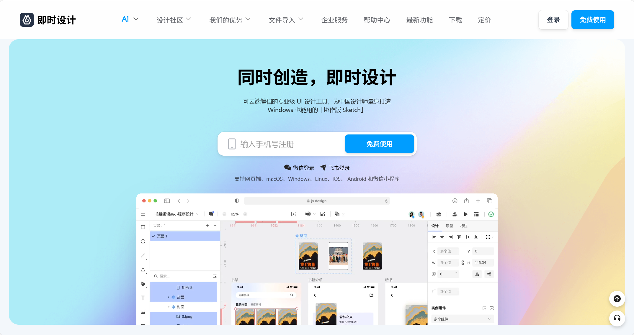
Task: Click the browser share icon
Action: (x=466, y=201)
